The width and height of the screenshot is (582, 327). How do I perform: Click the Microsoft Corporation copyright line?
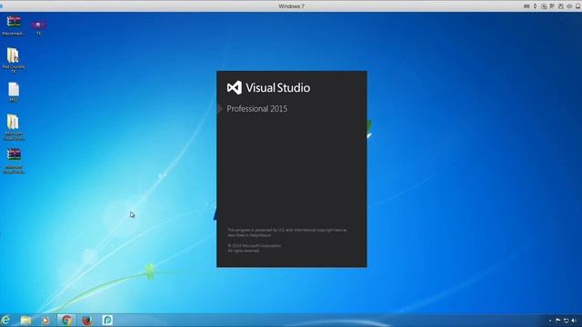point(255,246)
